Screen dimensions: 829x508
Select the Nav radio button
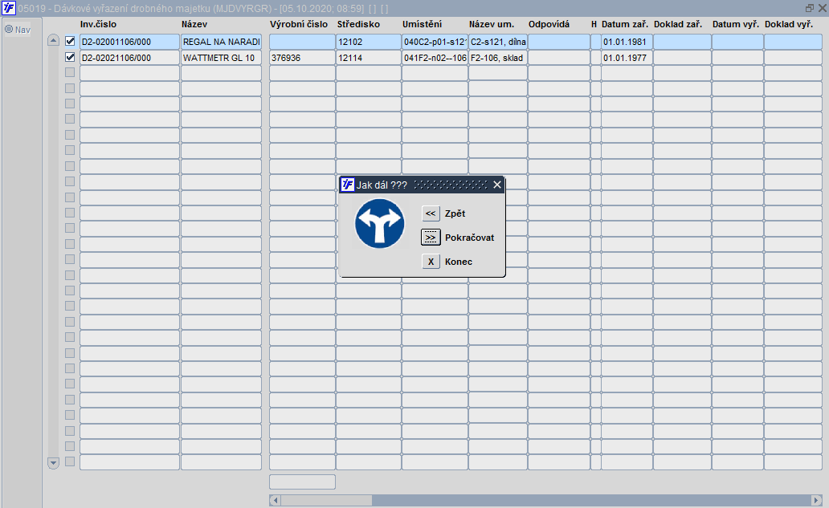click(x=9, y=29)
